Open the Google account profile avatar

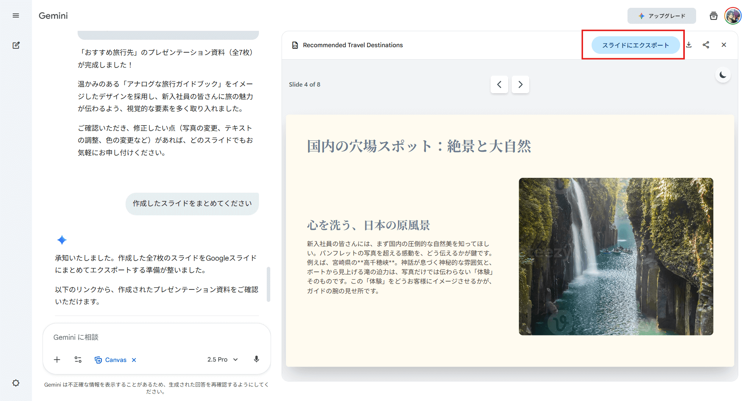(x=733, y=16)
